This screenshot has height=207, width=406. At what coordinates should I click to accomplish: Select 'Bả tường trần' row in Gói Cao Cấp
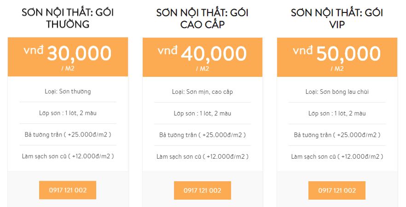[x=202, y=135]
